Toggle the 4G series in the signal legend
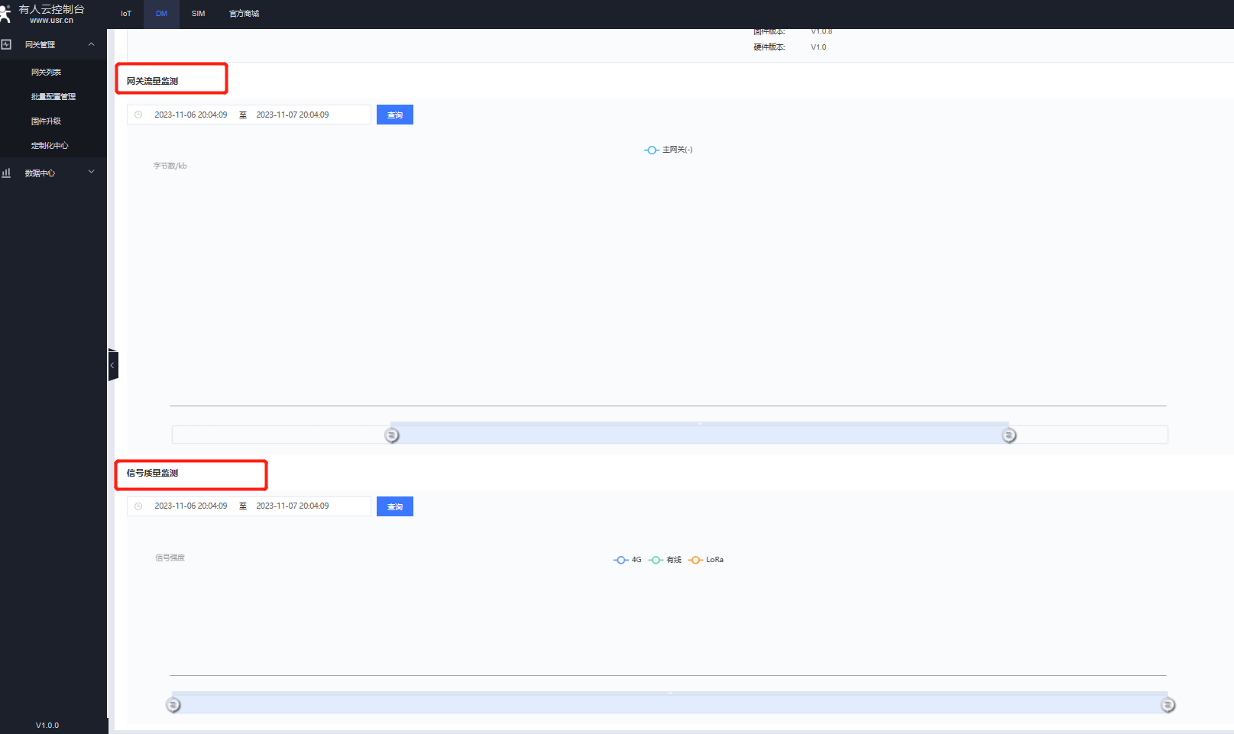The image size is (1234, 734). pyautogui.click(x=628, y=560)
